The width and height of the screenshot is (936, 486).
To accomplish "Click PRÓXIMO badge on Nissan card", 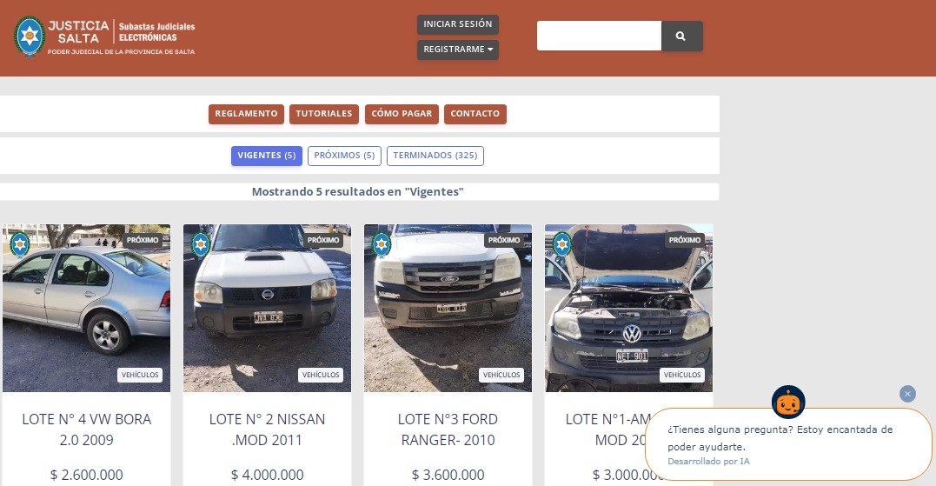I will (323, 240).
